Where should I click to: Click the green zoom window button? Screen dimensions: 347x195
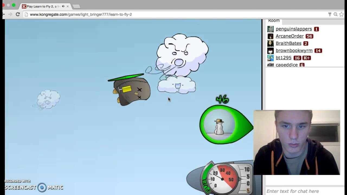coord(14,5)
